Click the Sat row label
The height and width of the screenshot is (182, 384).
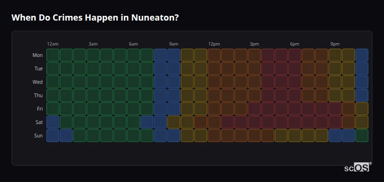[x=39, y=122]
